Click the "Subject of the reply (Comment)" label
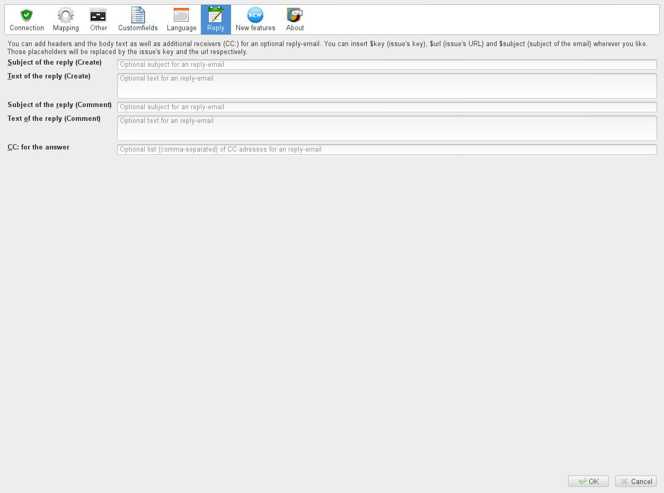 pyautogui.click(x=59, y=105)
